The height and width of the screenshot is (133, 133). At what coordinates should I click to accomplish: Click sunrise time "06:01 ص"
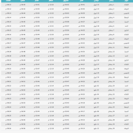tap(66, 9)
